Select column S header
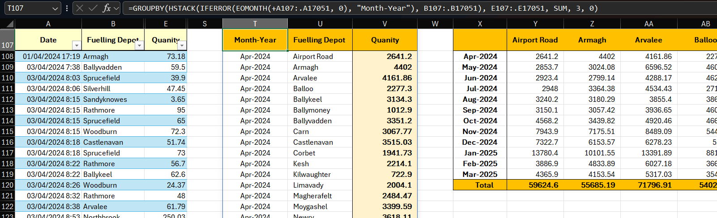This screenshot has width=717, height=218. point(205,24)
